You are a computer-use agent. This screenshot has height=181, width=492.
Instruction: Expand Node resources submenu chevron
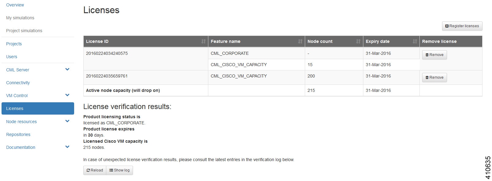pos(67,121)
